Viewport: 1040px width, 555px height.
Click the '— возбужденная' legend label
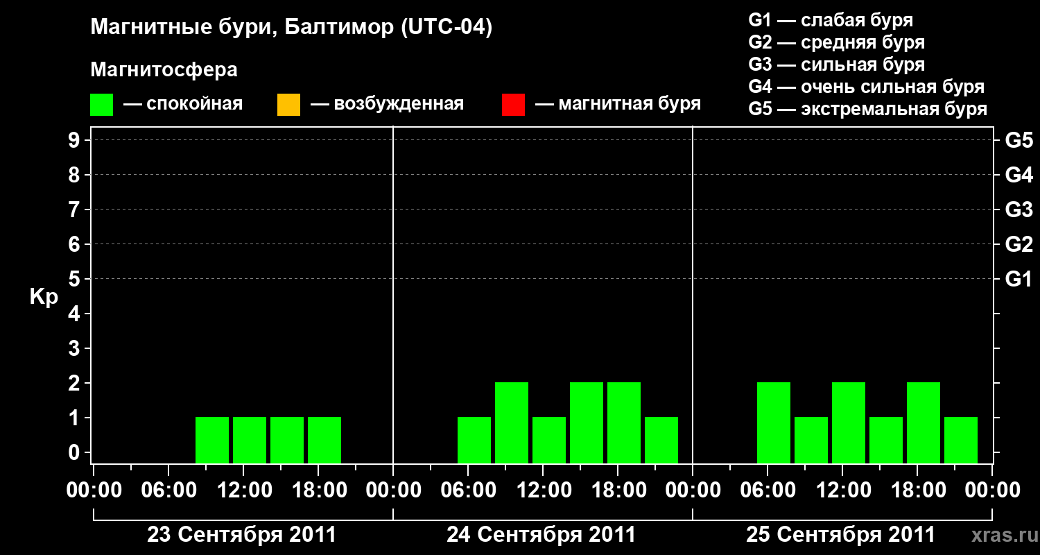click(387, 105)
